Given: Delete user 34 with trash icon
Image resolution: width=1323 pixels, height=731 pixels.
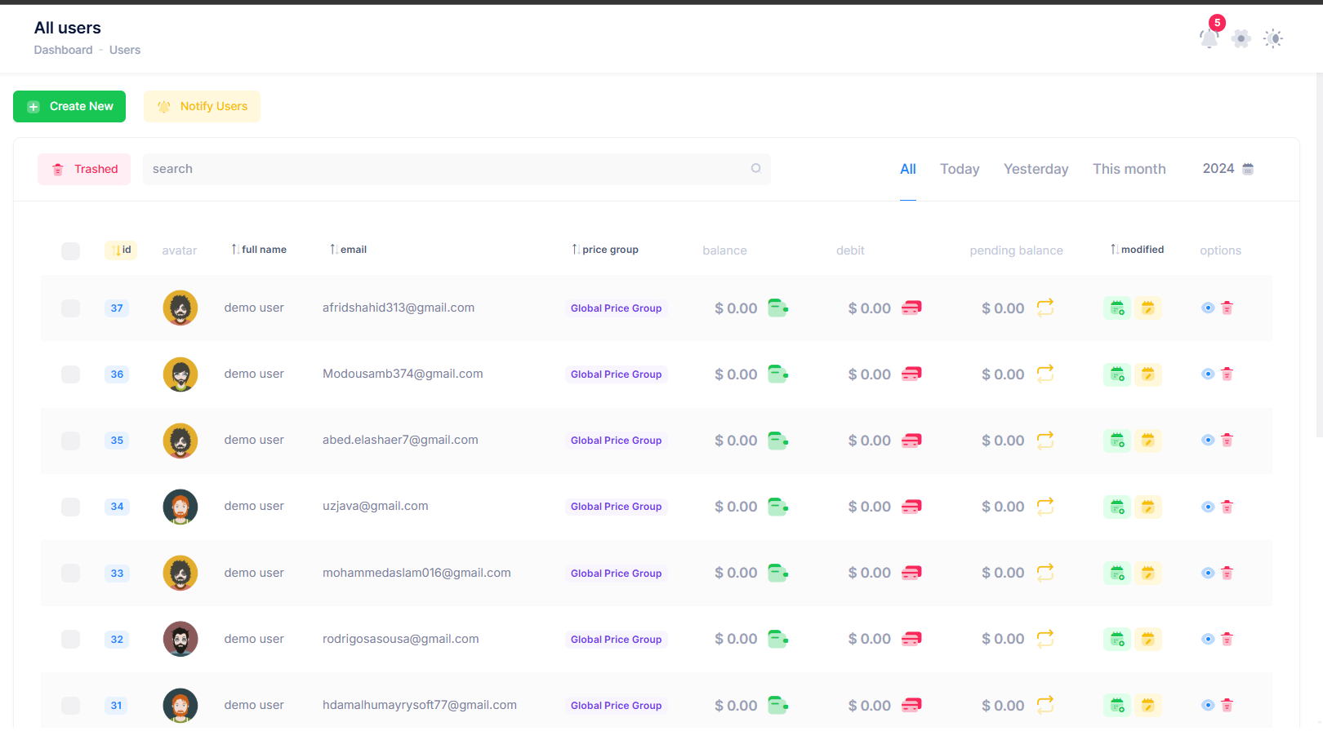Looking at the screenshot, I should tap(1227, 507).
